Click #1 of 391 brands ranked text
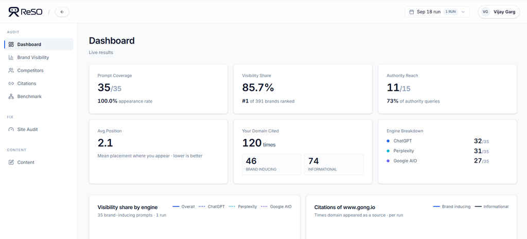527x239 pixels. [x=268, y=101]
